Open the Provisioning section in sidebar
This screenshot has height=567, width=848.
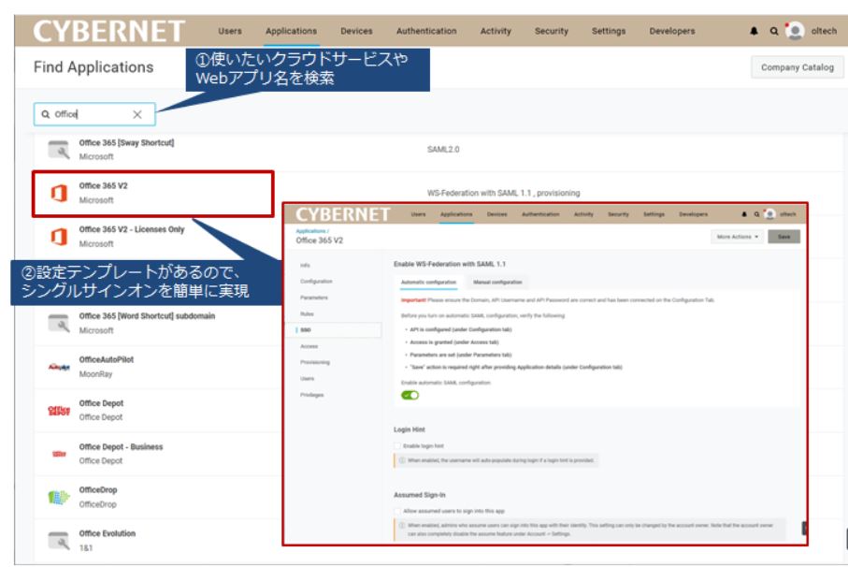pos(314,362)
